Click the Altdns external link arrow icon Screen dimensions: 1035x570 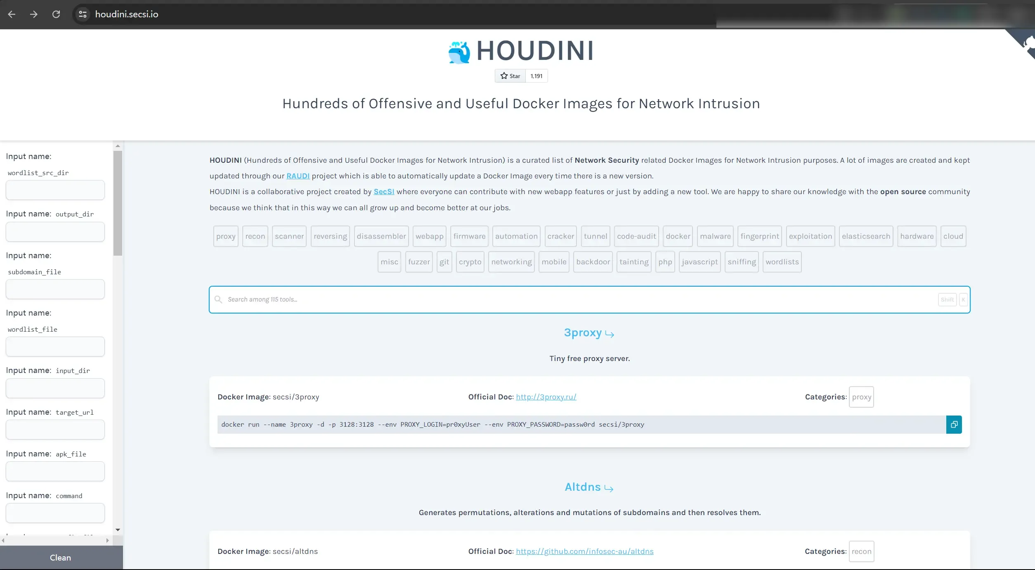tap(609, 489)
